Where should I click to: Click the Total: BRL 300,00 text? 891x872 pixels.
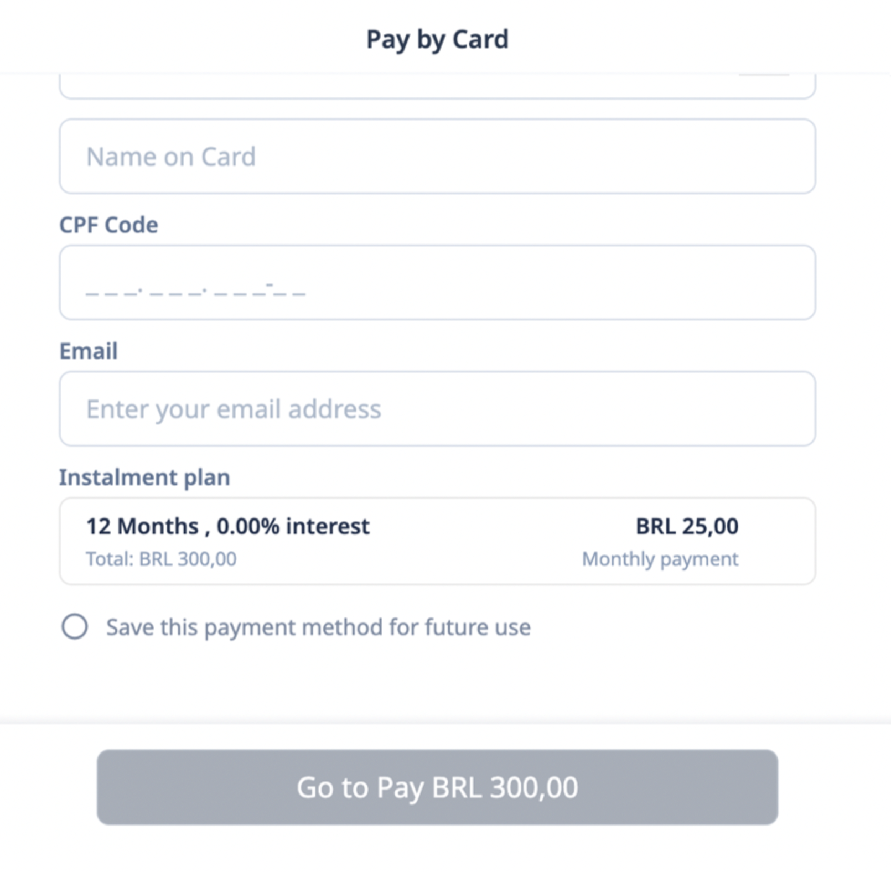coord(161,559)
